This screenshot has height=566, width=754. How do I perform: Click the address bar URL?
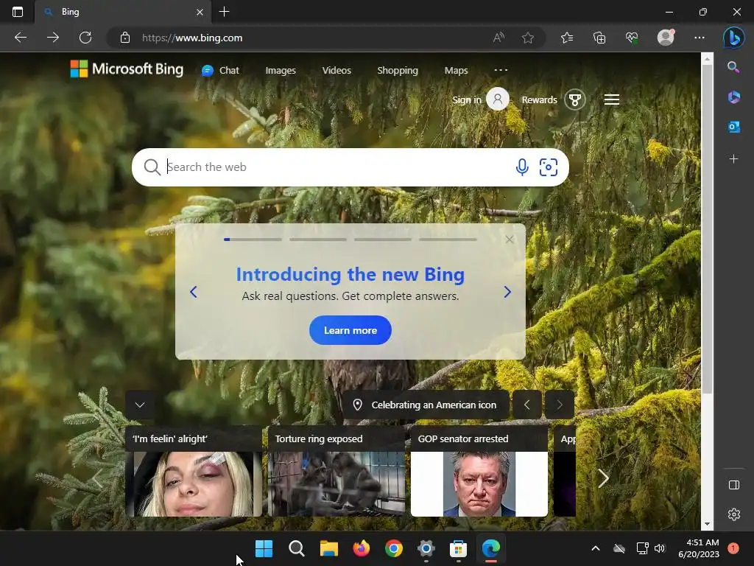pos(192,38)
